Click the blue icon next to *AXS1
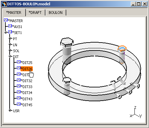149x128 pixels. (x=10, y=26)
